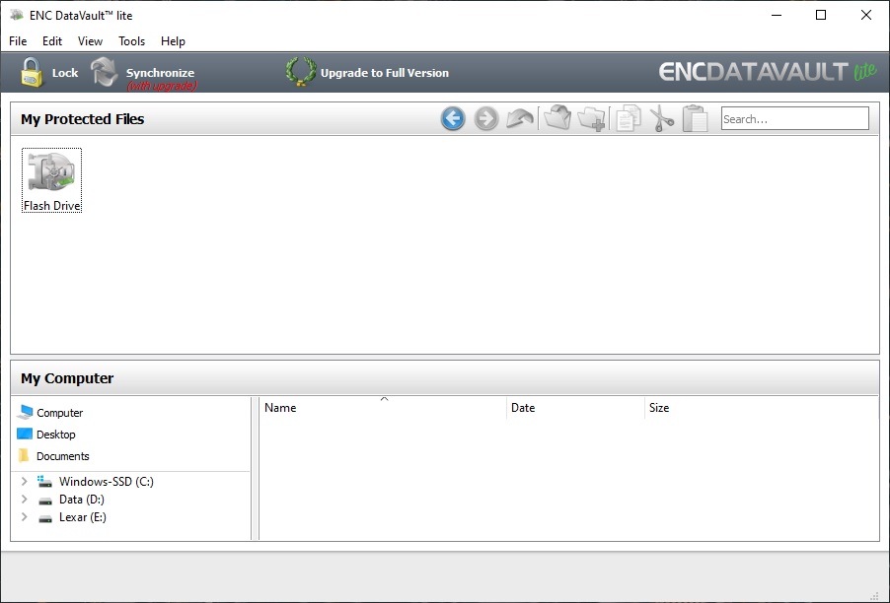Click the clipboard paste icon
Image resolution: width=890 pixels, height=603 pixels.
pos(695,118)
